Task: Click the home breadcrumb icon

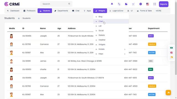Action: [19, 18]
